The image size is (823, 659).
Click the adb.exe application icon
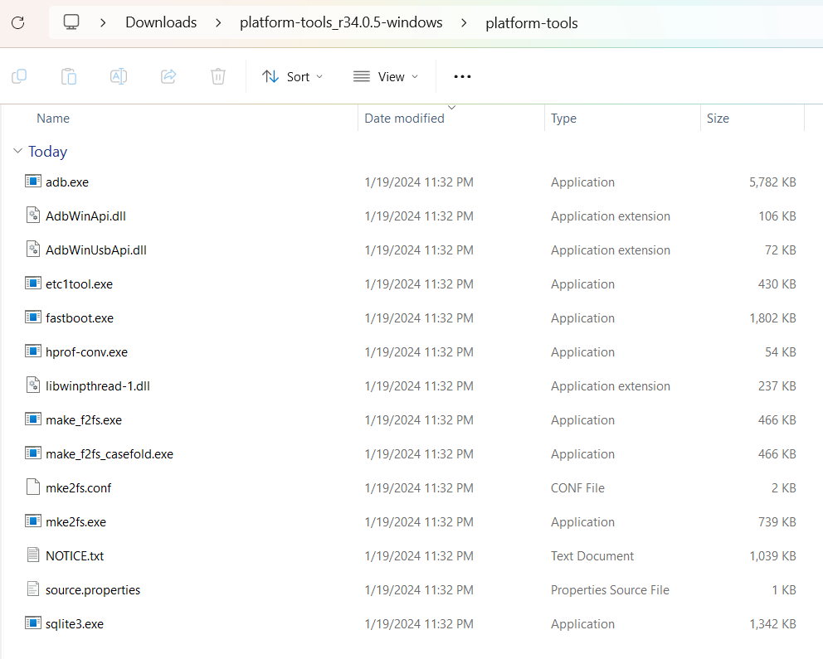[32, 182]
